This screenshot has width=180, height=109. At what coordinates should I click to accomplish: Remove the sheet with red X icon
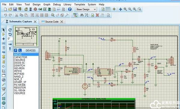(97, 15)
